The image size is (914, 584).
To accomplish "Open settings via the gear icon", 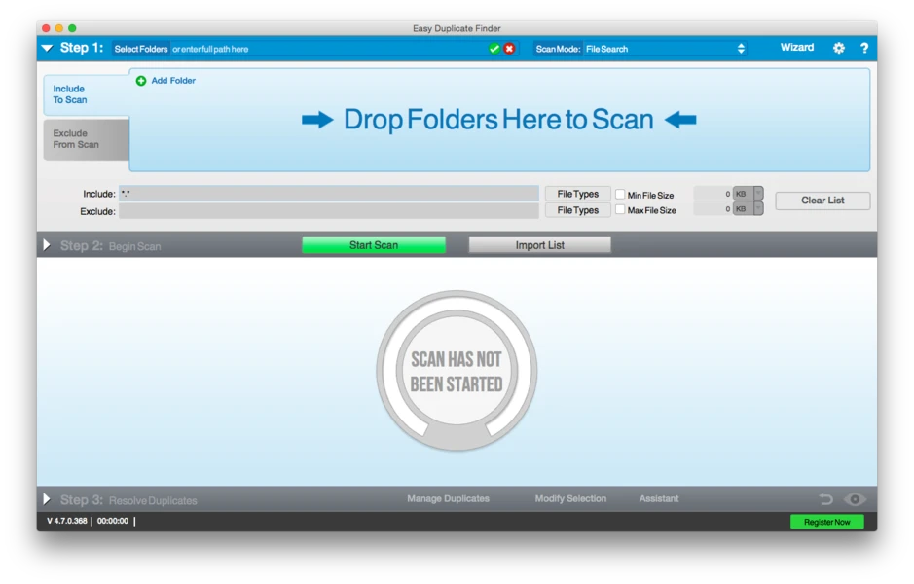I will (x=839, y=49).
